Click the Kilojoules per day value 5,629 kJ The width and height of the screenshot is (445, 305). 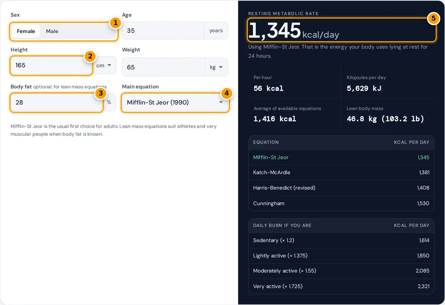[x=364, y=88]
